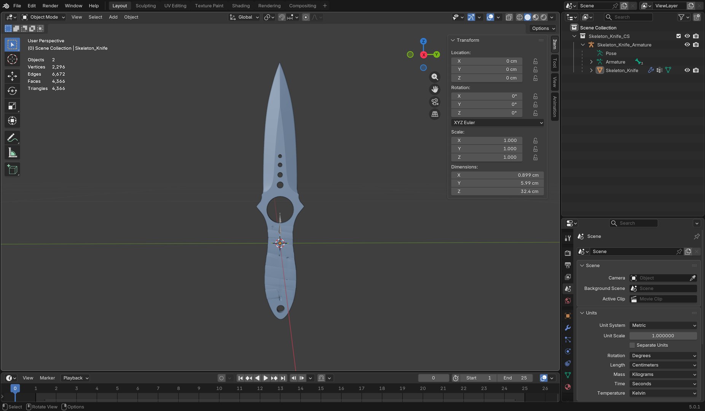Click the Scale X value field

tap(486, 140)
